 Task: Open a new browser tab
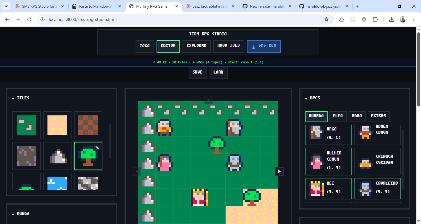pos(358,6)
